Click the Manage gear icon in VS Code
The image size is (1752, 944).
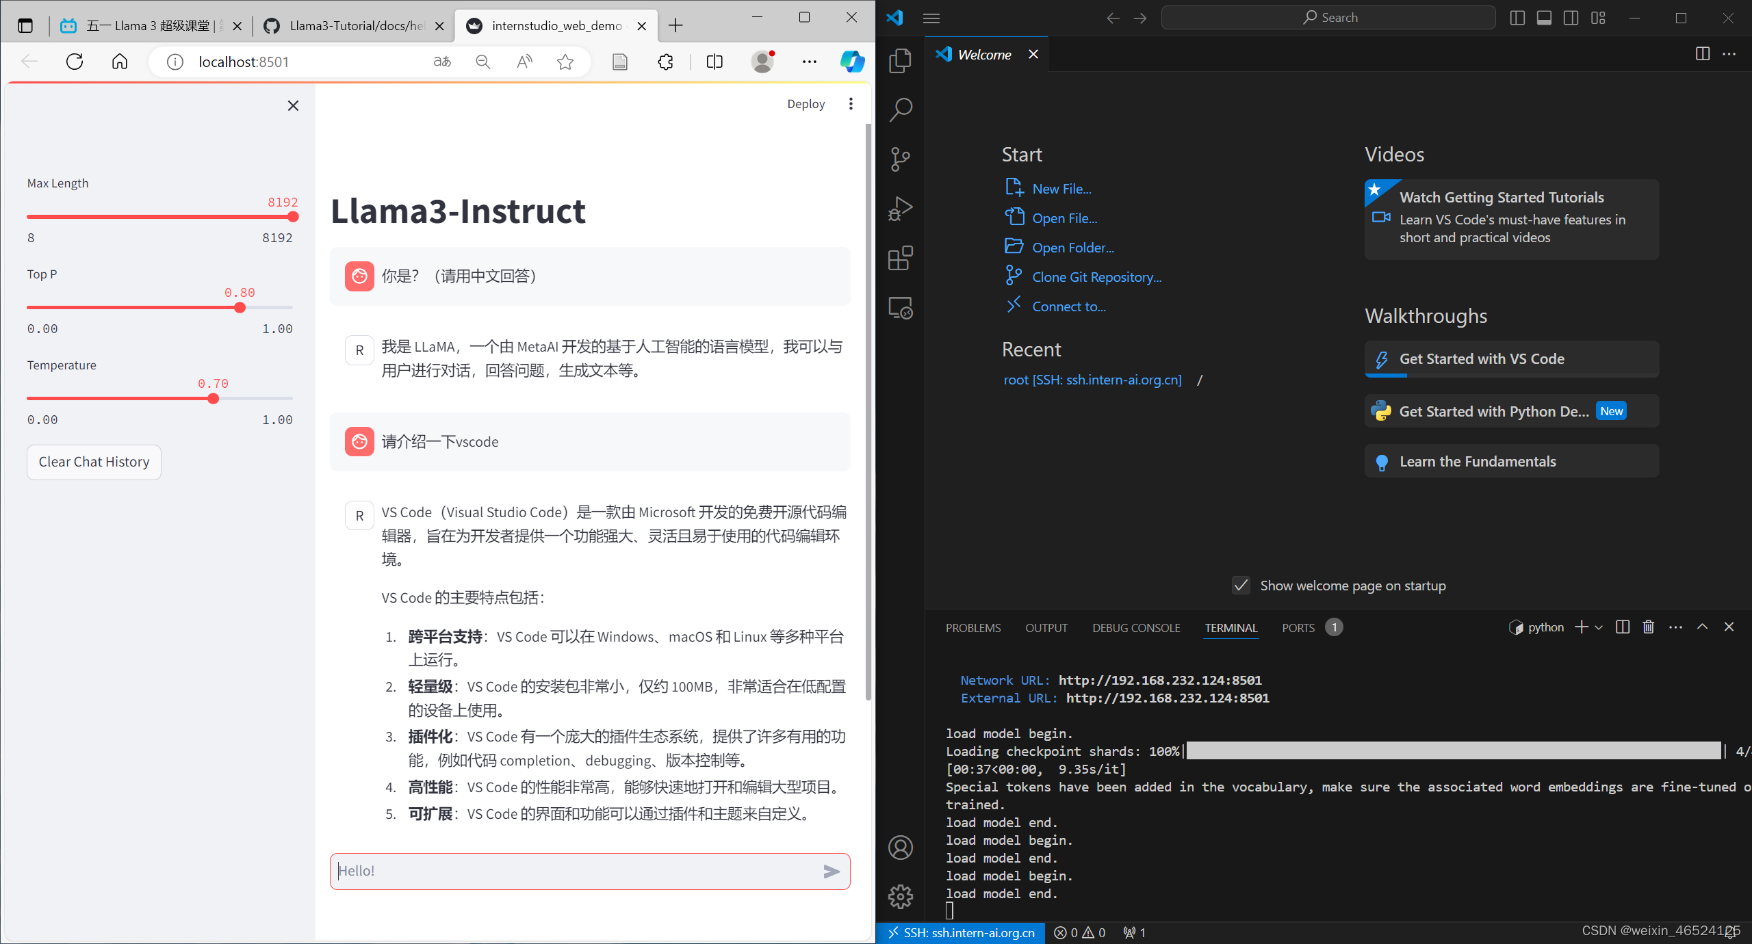click(900, 896)
